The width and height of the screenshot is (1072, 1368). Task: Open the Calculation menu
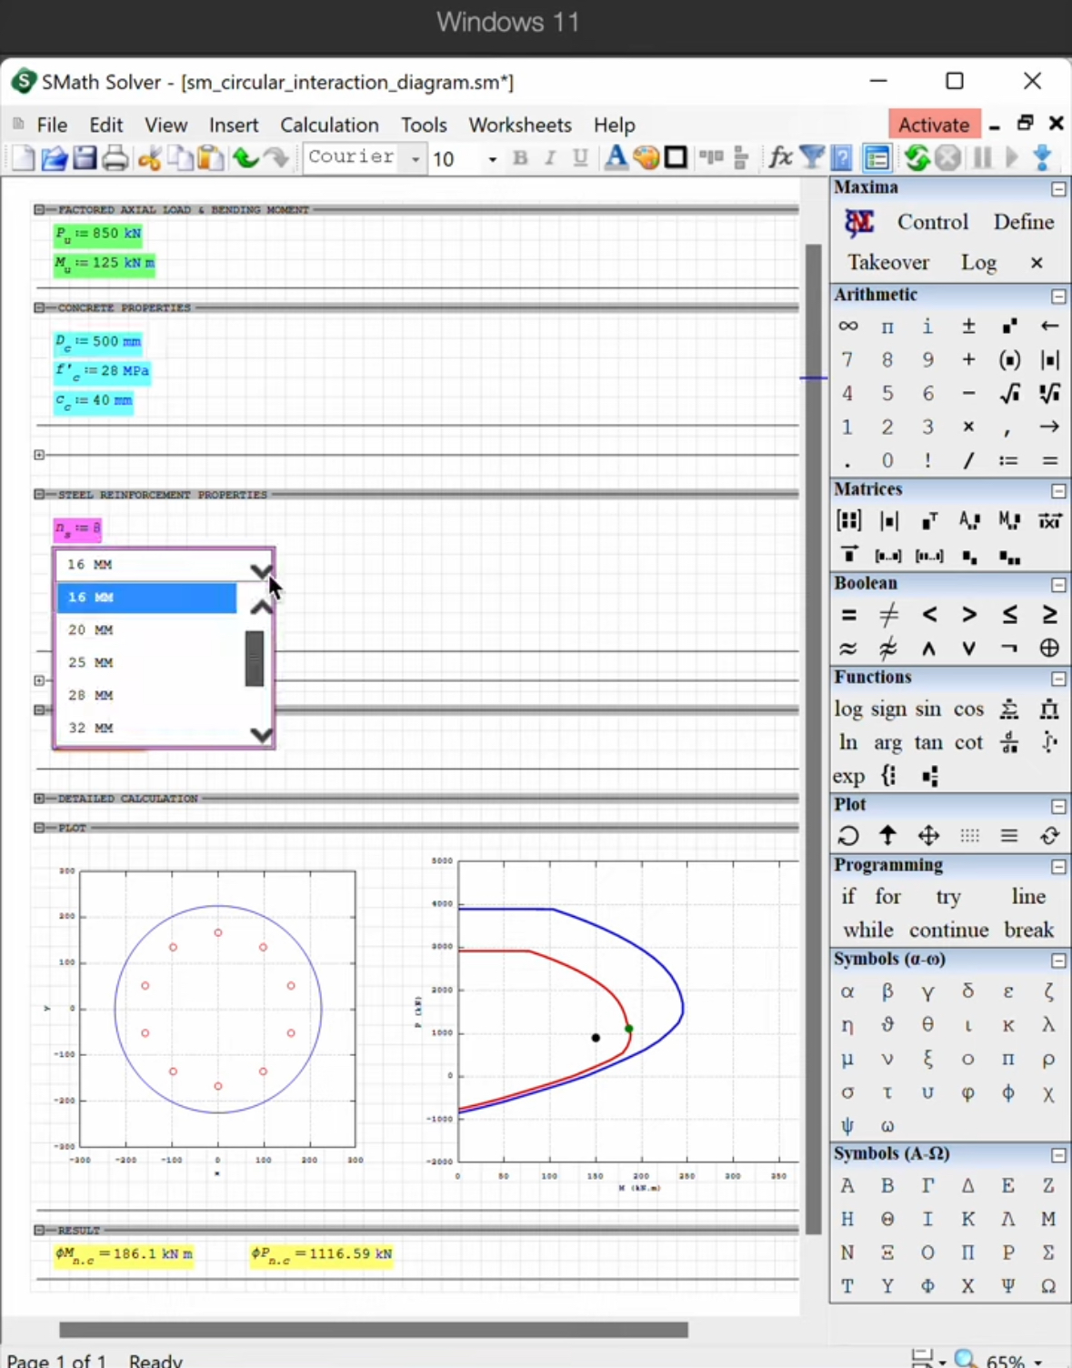329,125
